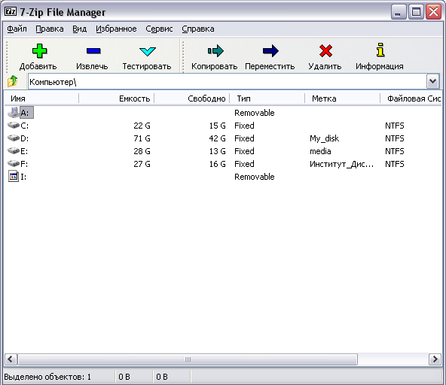Viewport: 446px width, 385px height.
Task: Click inside the Компьютер\ address field
Action: tap(227, 82)
